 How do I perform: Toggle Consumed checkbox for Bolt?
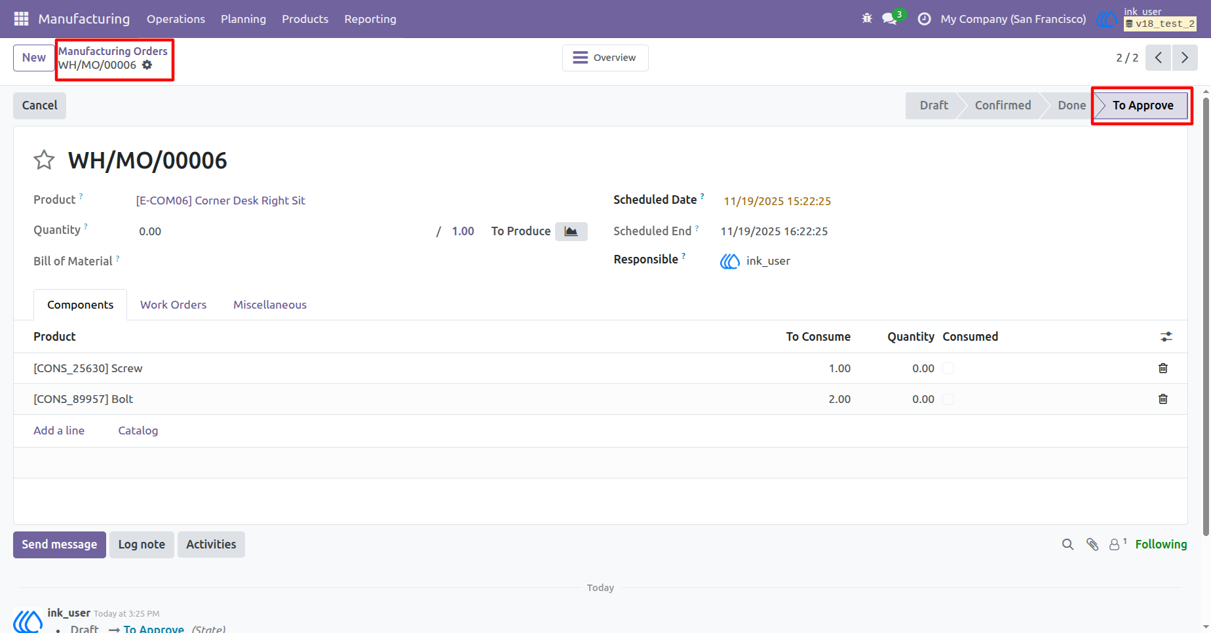948,399
